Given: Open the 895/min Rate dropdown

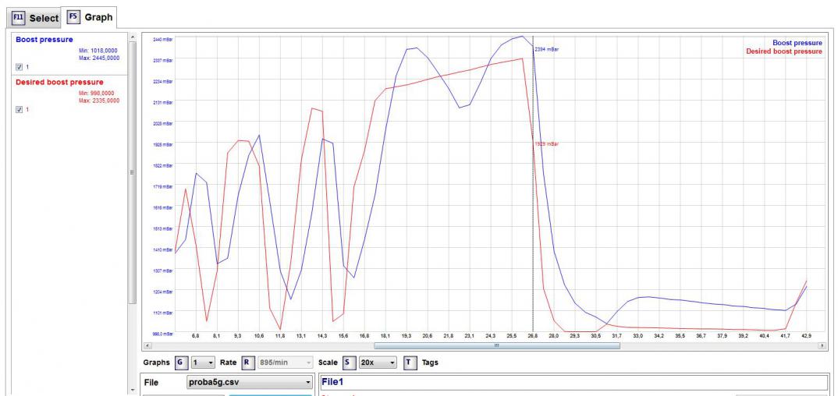Looking at the screenshot, I should 285,362.
